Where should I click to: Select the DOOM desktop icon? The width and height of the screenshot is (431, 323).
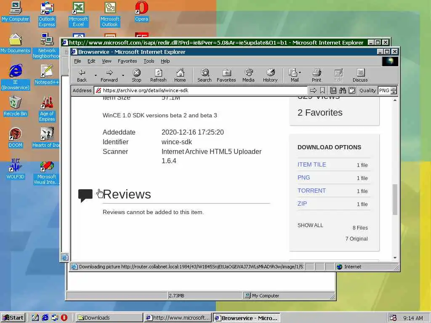click(16, 138)
